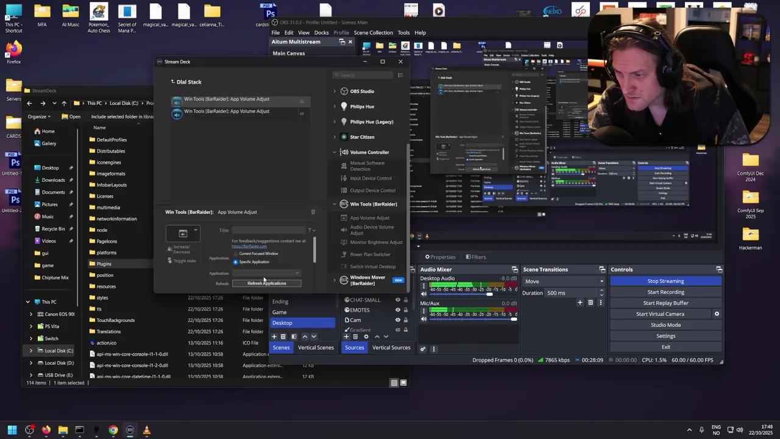Click the Stream Deck Title input field
Image resolution: width=780 pixels, height=439 pixels.
(x=269, y=230)
